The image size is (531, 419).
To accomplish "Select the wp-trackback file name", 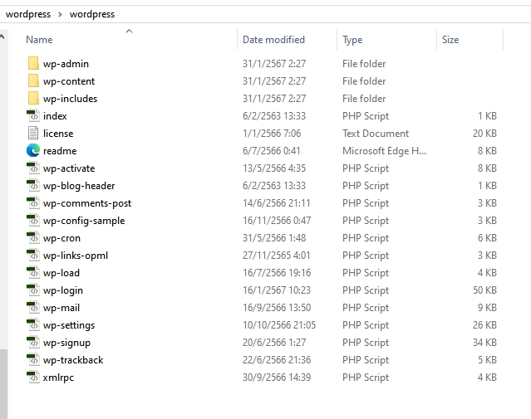I will tap(73, 360).
